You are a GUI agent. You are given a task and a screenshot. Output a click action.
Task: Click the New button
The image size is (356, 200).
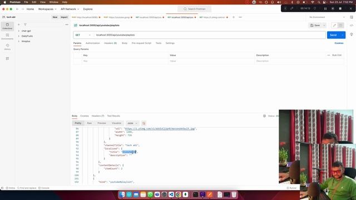click(x=55, y=17)
